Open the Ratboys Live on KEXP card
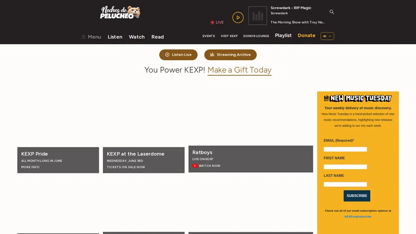The height and width of the screenshot is (234, 416). coord(251,159)
